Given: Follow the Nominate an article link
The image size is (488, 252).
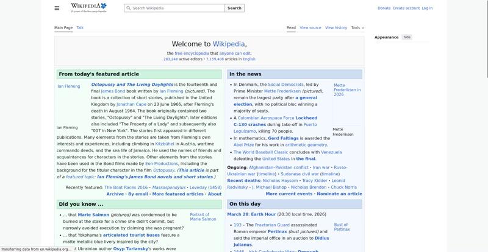Looking at the screenshot, I should tap(339, 194).
